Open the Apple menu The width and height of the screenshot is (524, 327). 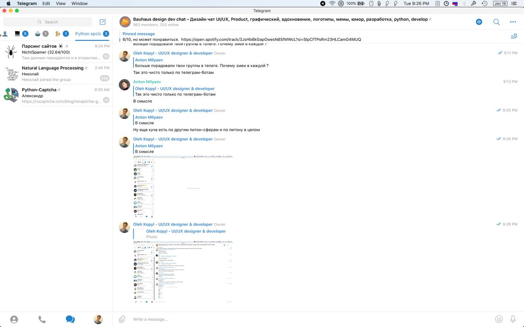point(8,3)
